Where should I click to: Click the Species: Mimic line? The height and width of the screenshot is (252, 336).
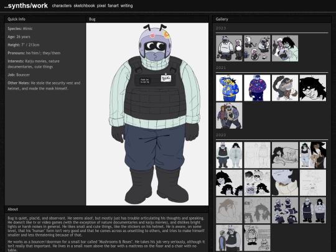[x=20, y=29]
